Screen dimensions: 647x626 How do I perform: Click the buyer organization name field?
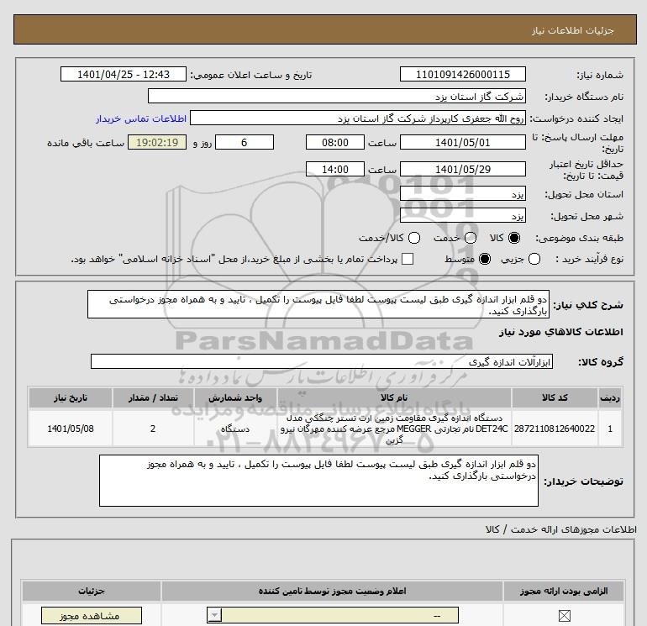click(x=337, y=96)
